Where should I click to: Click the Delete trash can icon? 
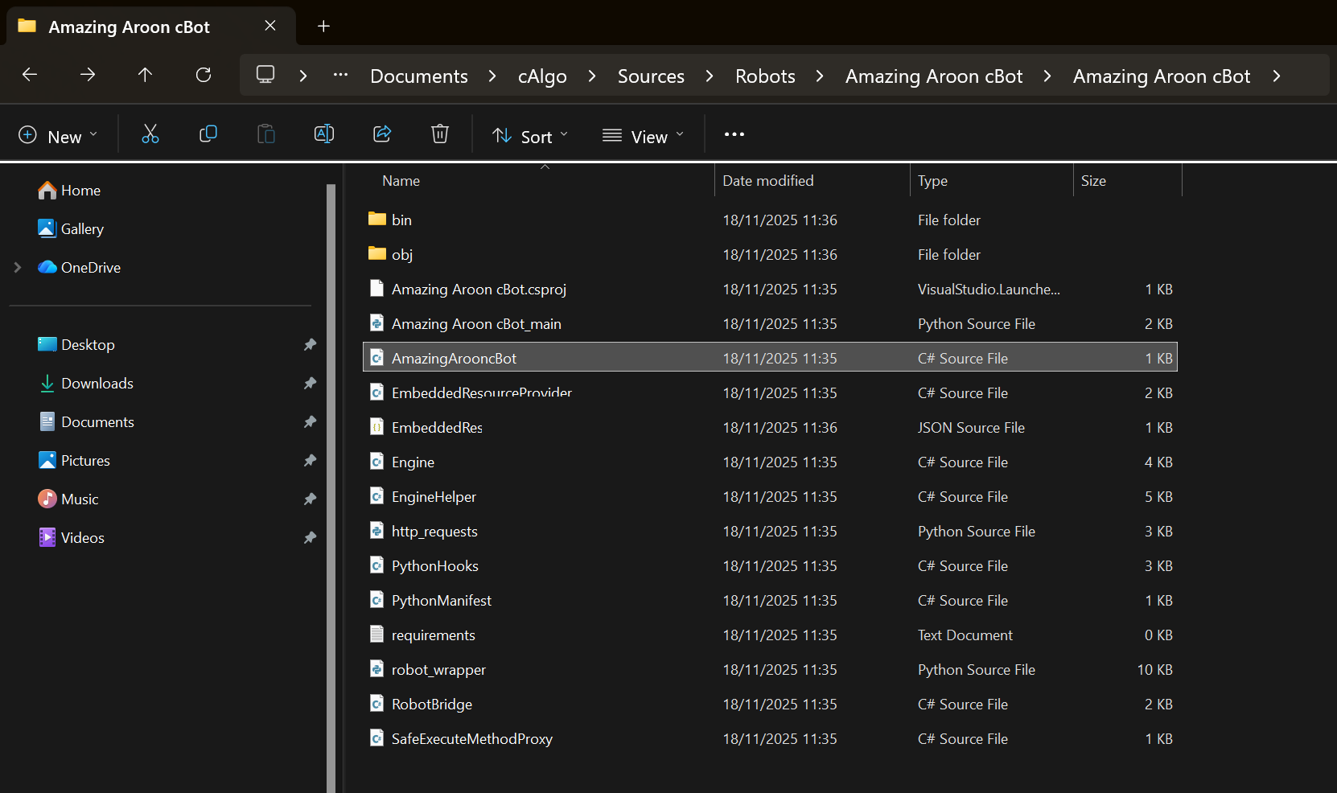click(x=440, y=134)
